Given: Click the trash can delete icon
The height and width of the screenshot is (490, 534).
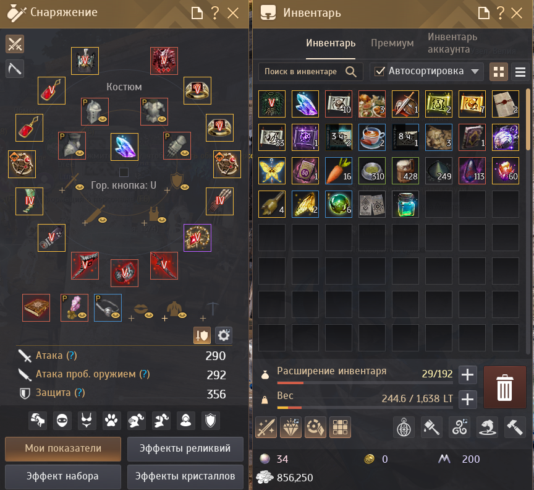Looking at the screenshot, I should click(505, 387).
